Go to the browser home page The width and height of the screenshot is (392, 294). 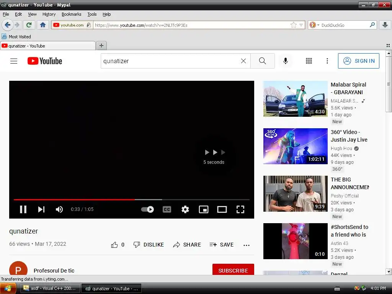click(x=43, y=25)
